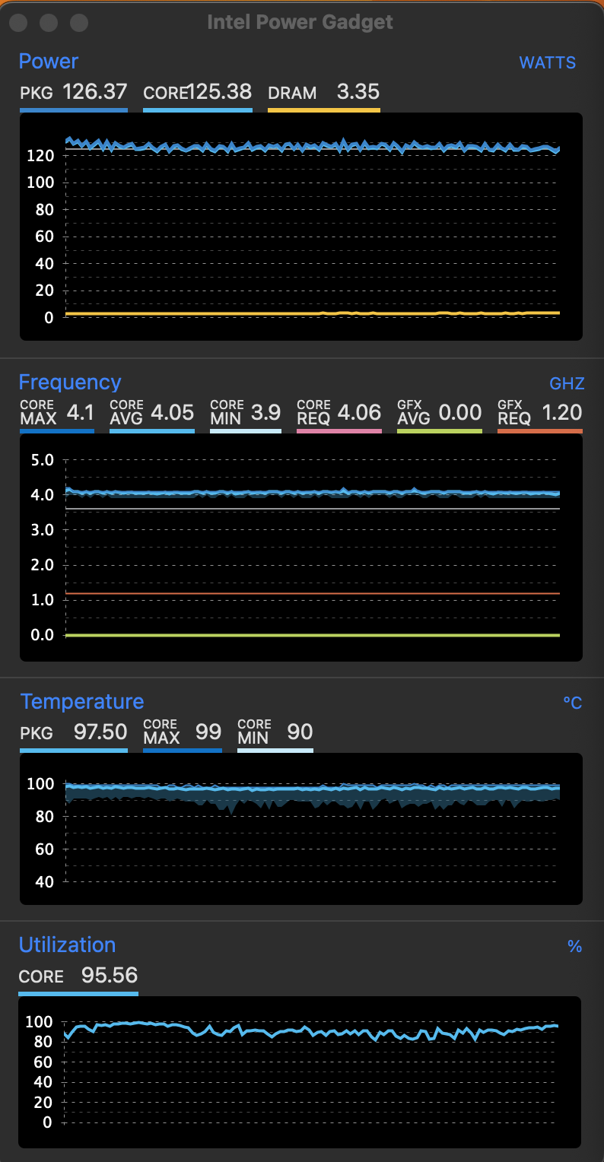Select the CORE MAX temperature 99
604x1162 pixels.
tap(208, 732)
